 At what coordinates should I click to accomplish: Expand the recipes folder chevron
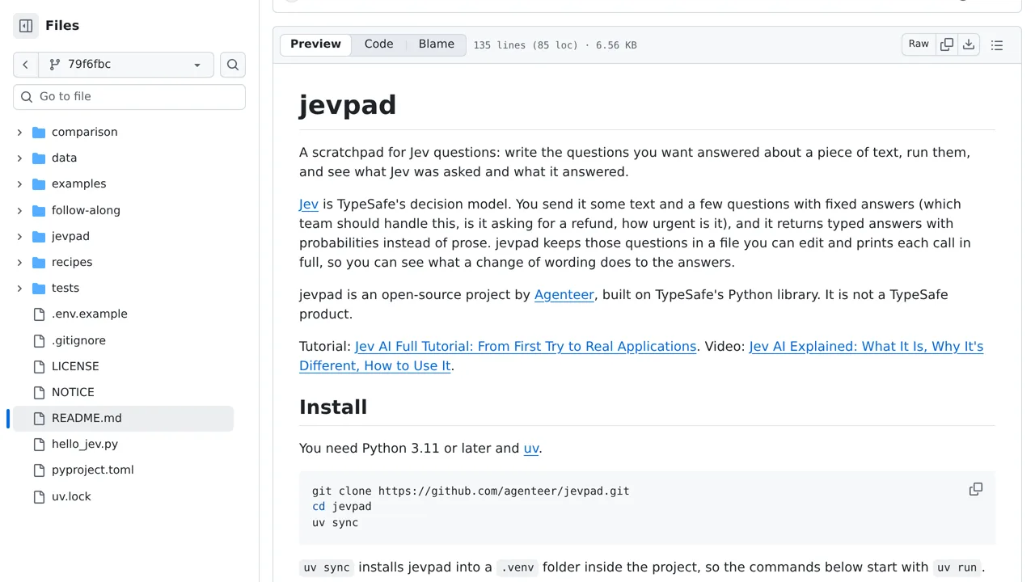pos(19,262)
